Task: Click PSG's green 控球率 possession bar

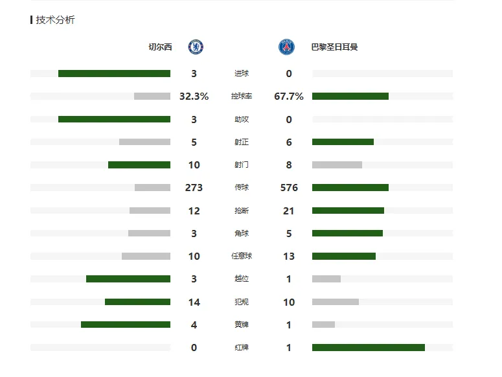Action: coord(350,97)
